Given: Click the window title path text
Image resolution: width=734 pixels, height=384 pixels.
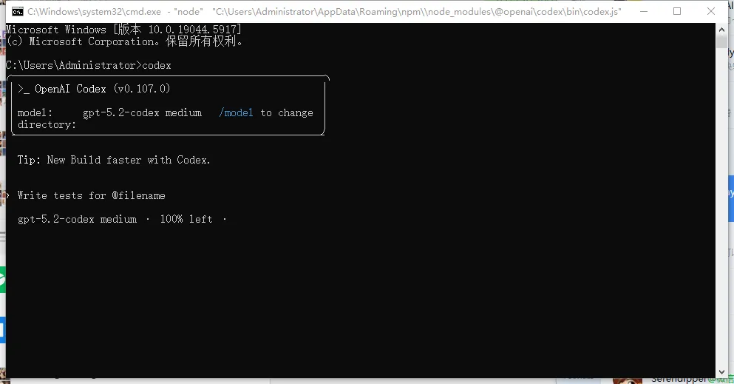Looking at the screenshot, I should pos(324,12).
